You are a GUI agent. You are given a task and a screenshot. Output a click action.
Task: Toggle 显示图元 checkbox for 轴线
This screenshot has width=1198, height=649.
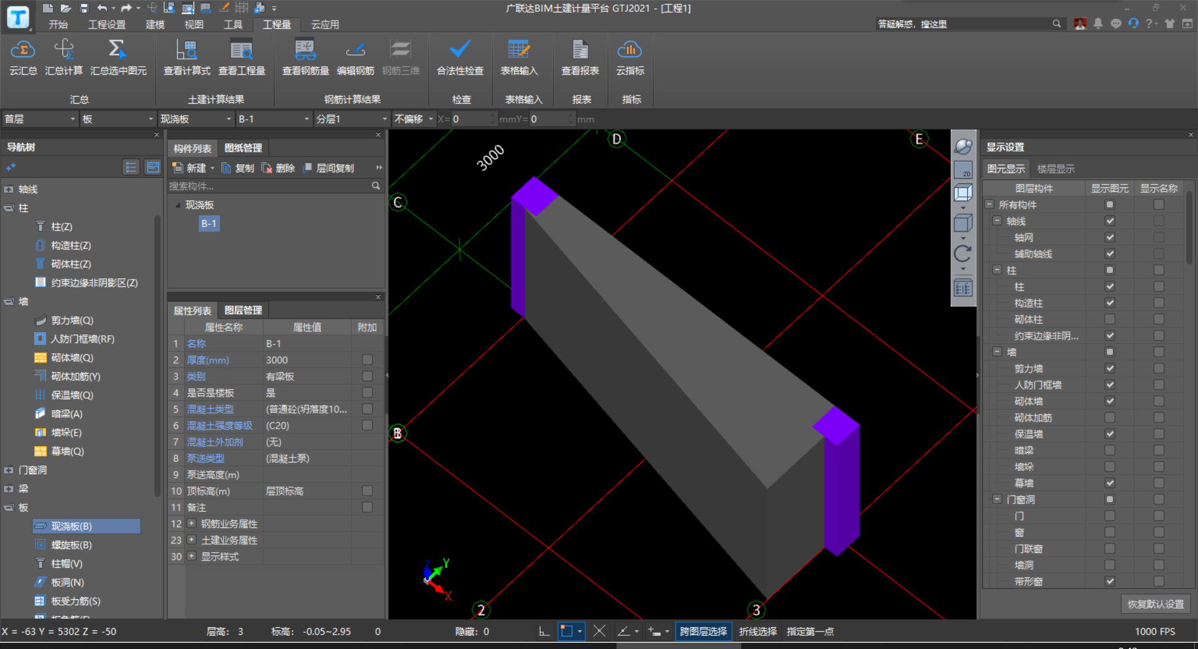tap(1109, 221)
